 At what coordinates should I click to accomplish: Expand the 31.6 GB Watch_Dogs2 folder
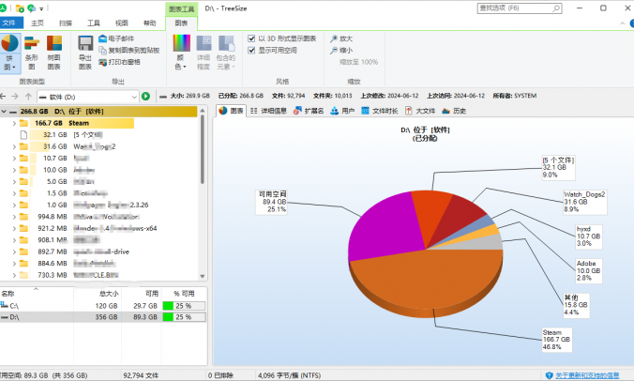(x=14, y=146)
